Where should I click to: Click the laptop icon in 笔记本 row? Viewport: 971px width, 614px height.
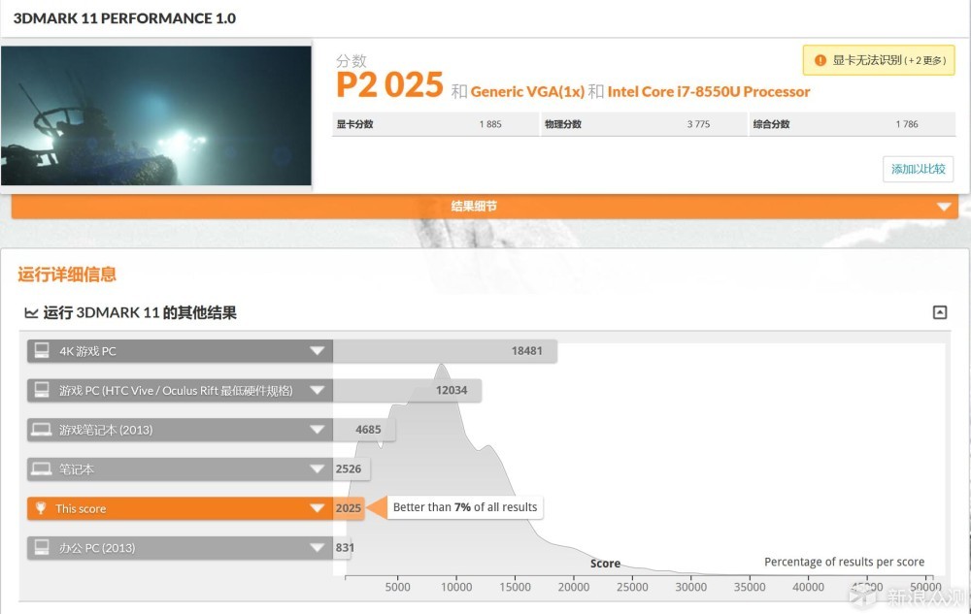[x=42, y=469]
